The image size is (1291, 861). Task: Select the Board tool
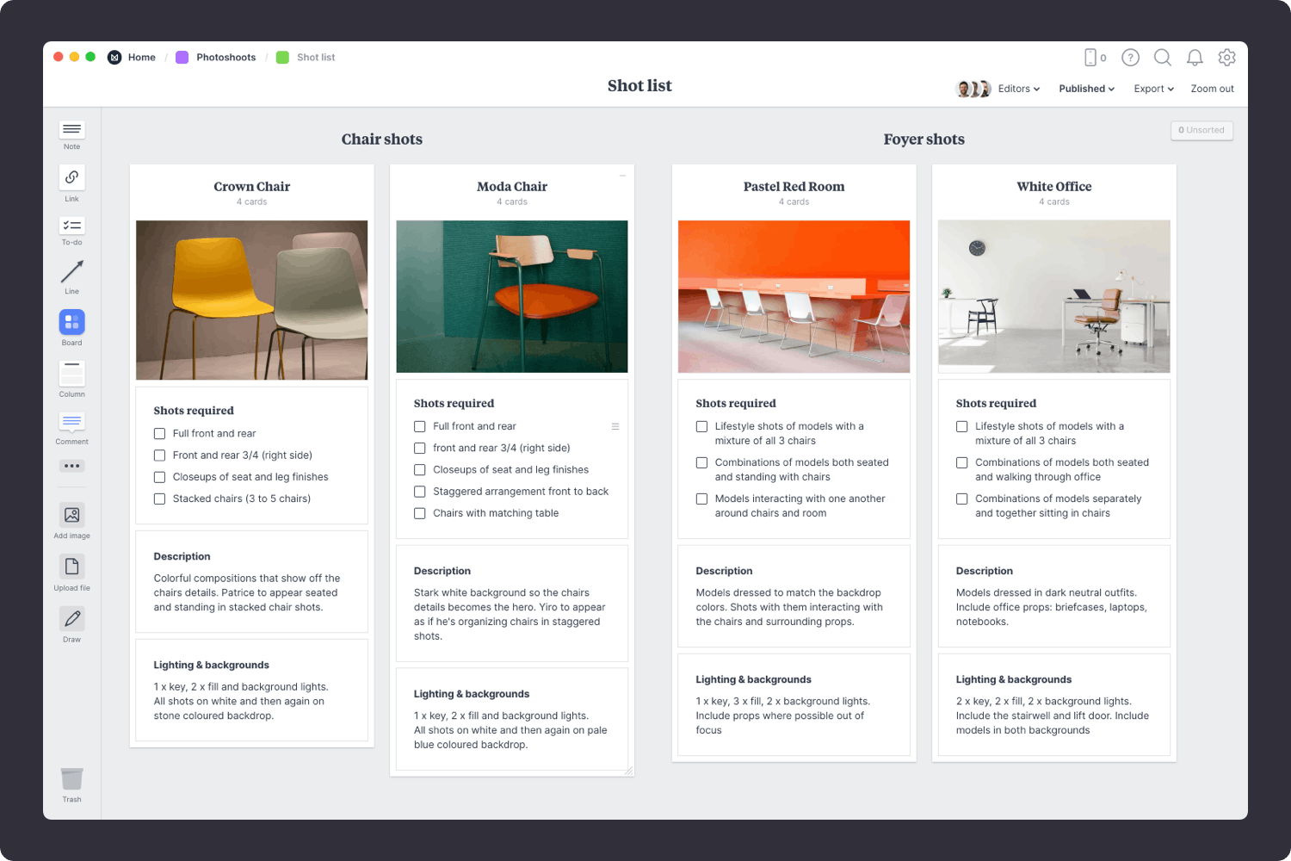(x=71, y=323)
